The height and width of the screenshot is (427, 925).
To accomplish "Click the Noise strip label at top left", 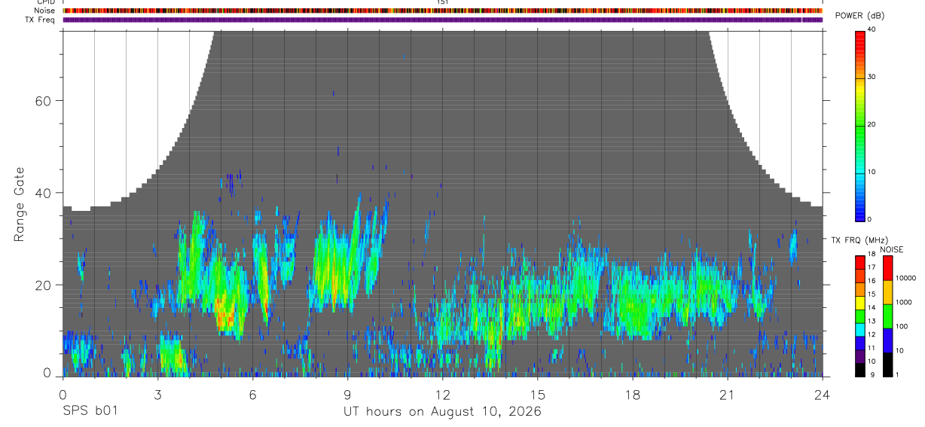I will (45, 11).
